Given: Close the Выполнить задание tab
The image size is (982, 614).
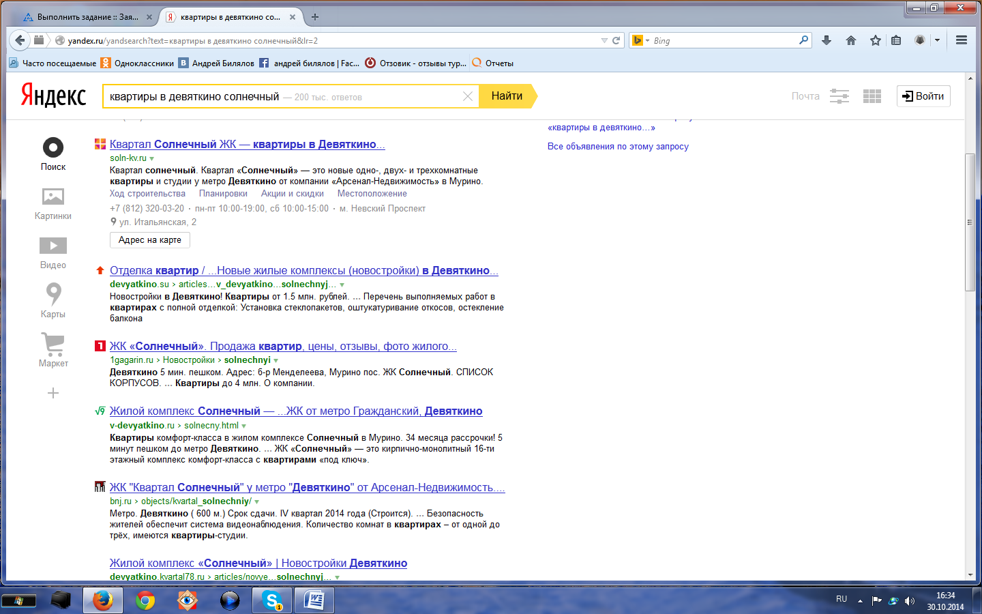Looking at the screenshot, I should tap(149, 17).
